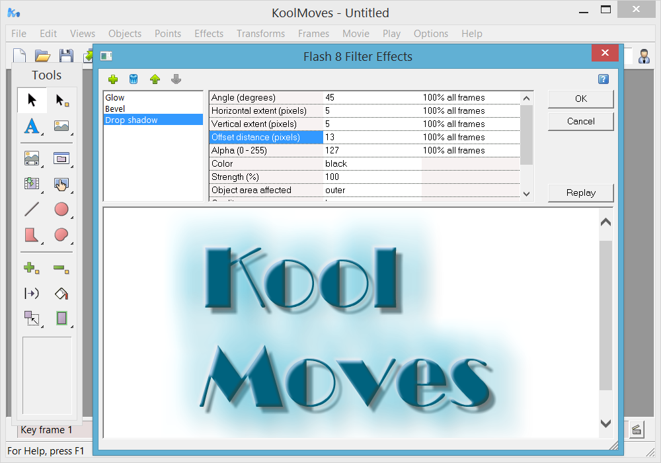This screenshot has height=463, width=661.
Task: Select the black arrow selection tool
Action: 32,101
